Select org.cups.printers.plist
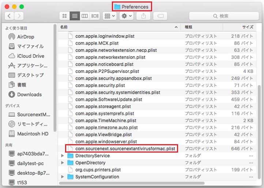264x188 pixels. (x=98, y=170)
